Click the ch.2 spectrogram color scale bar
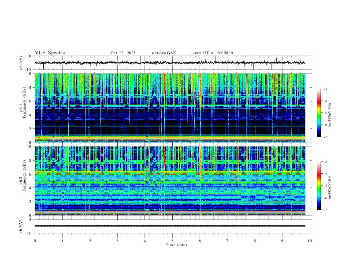 click(x=319, y=186)
